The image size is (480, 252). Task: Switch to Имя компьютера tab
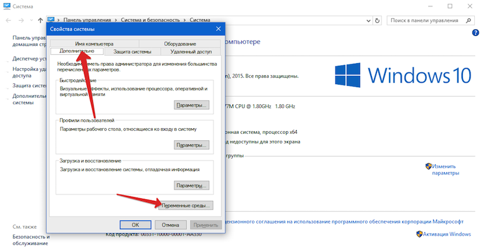94,44
